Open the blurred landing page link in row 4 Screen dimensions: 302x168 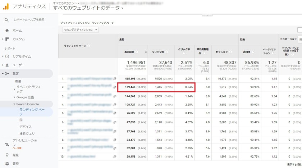tap(89, 105)
